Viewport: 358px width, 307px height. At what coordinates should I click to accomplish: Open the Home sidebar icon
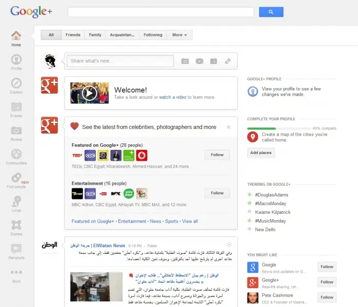pyautogui.click(x=16, y=36)
